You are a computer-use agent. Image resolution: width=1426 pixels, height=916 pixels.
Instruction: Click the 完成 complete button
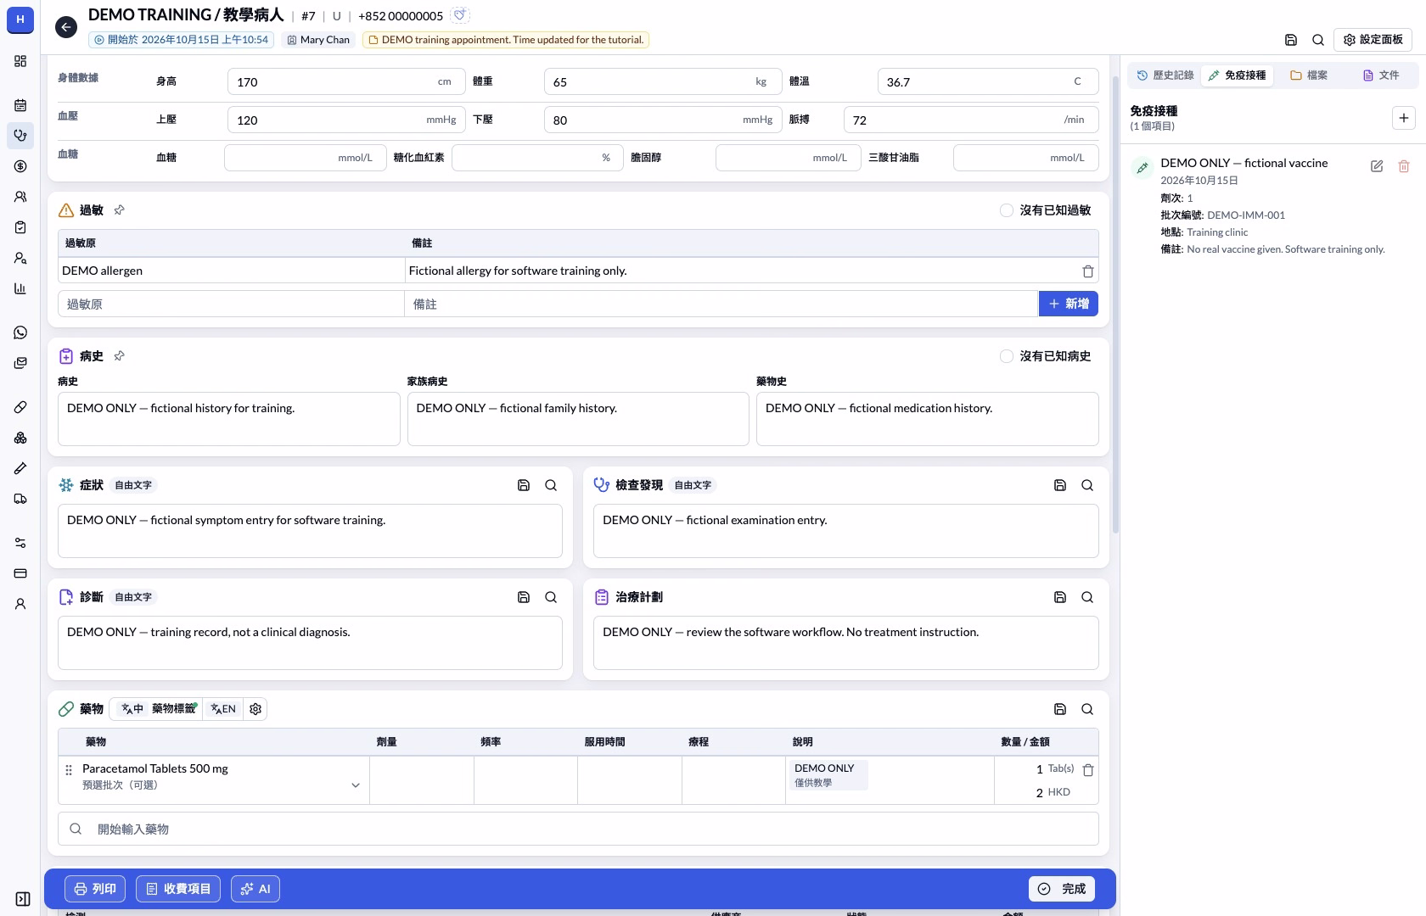pos(1062,889)
